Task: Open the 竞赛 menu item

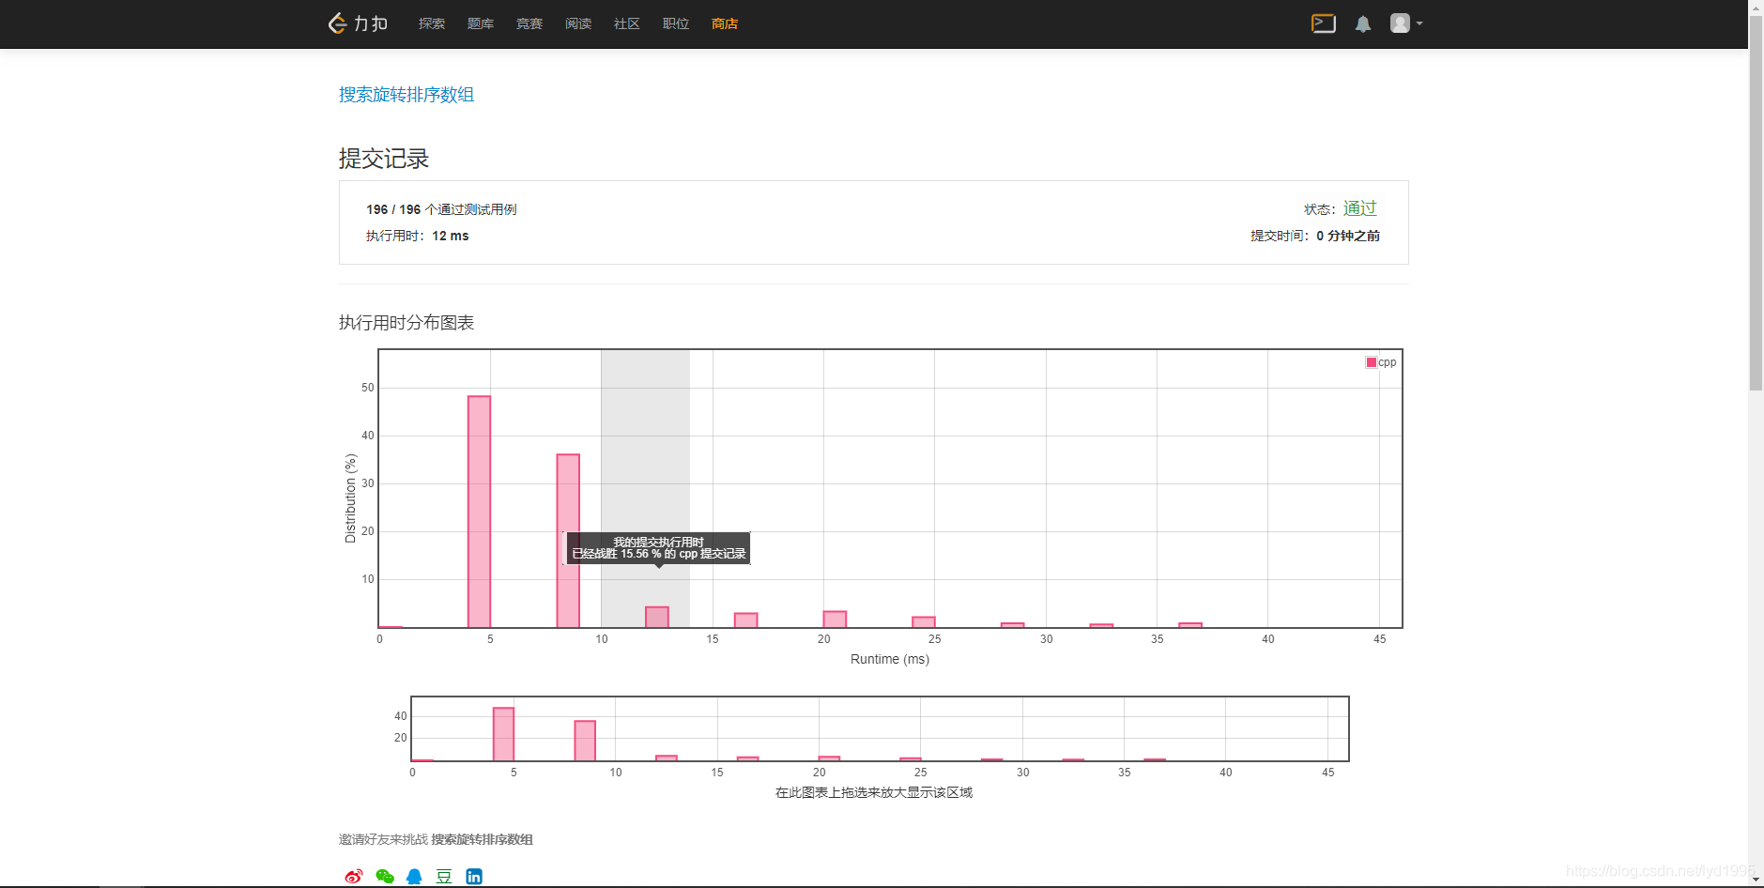Action: (x=529, y=23)
